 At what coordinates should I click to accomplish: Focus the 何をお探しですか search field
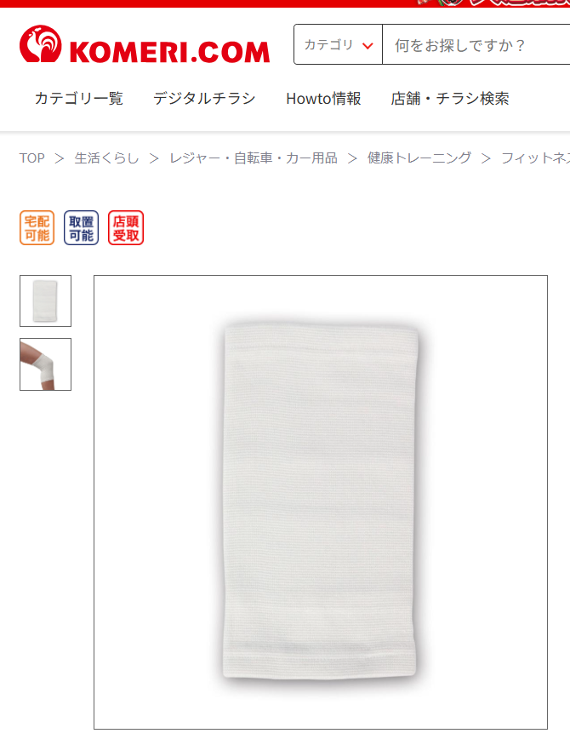pos(476,45)
